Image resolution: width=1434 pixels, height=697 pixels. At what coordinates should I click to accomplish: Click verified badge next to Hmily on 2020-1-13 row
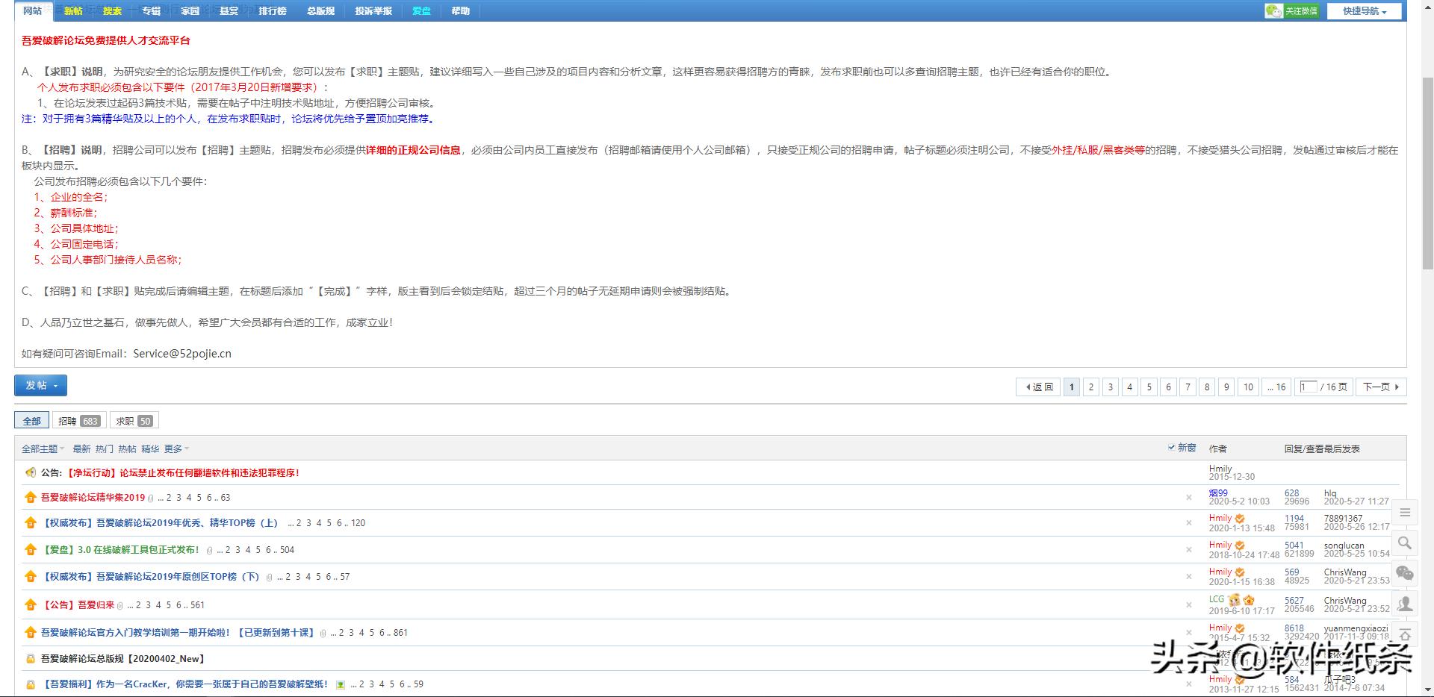(1240, 519)
